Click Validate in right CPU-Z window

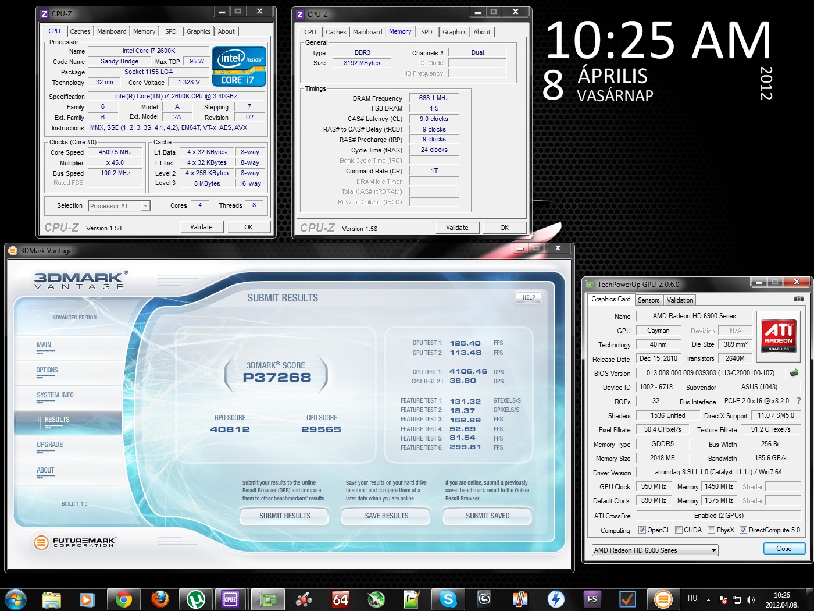pyautogui.click(x=457, y=228)
